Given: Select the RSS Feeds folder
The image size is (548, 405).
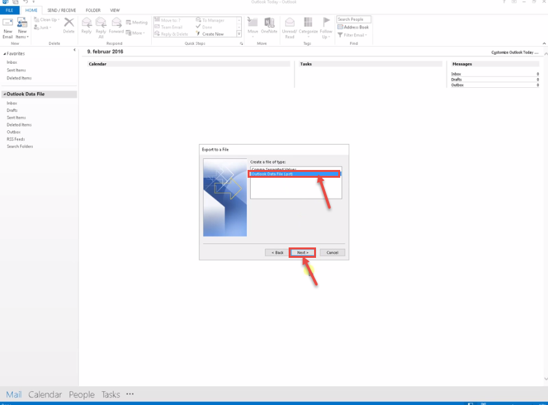Looking at the screenshot, I should tap(16, 139).
